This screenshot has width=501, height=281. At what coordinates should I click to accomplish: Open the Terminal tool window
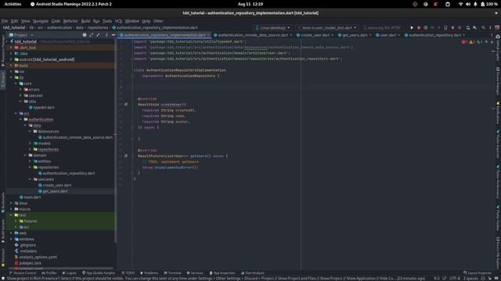click(x=172, y=272)
